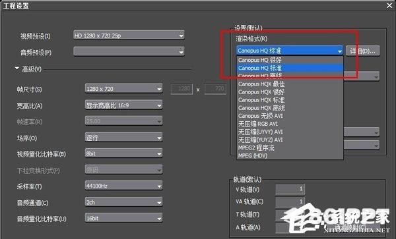
Task: Open the 帧尺寸 dropdown 1280 x 720
Action: pos(124,89)
